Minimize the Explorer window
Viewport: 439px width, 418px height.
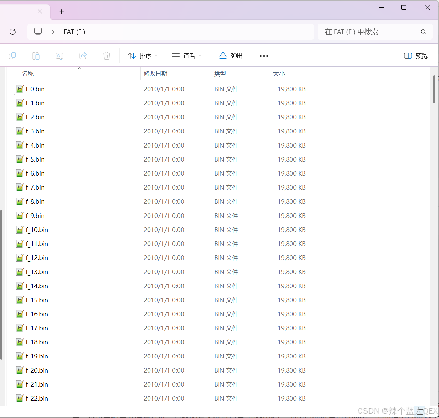pyautogui.click(x=381, y=7)
